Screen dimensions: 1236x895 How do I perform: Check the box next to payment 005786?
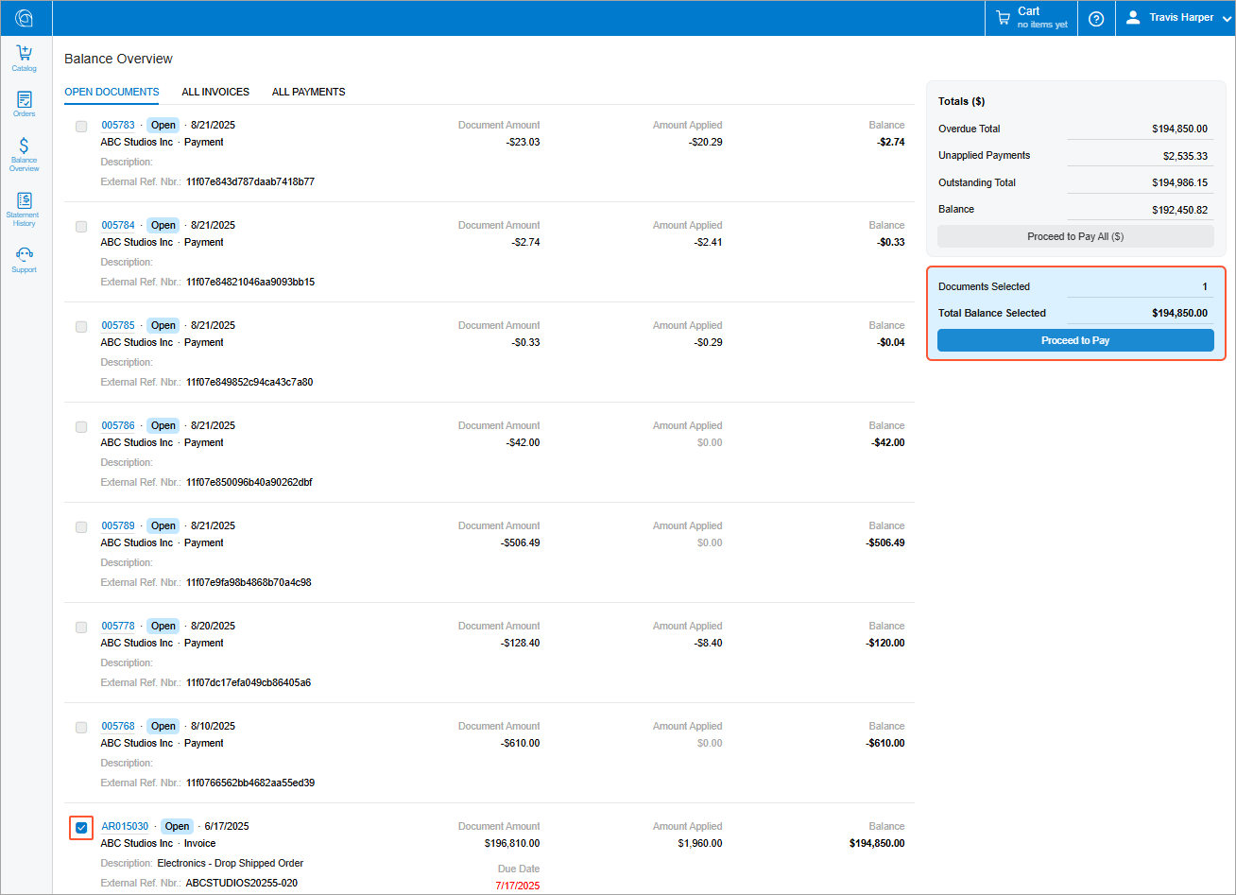click(81, 426)
